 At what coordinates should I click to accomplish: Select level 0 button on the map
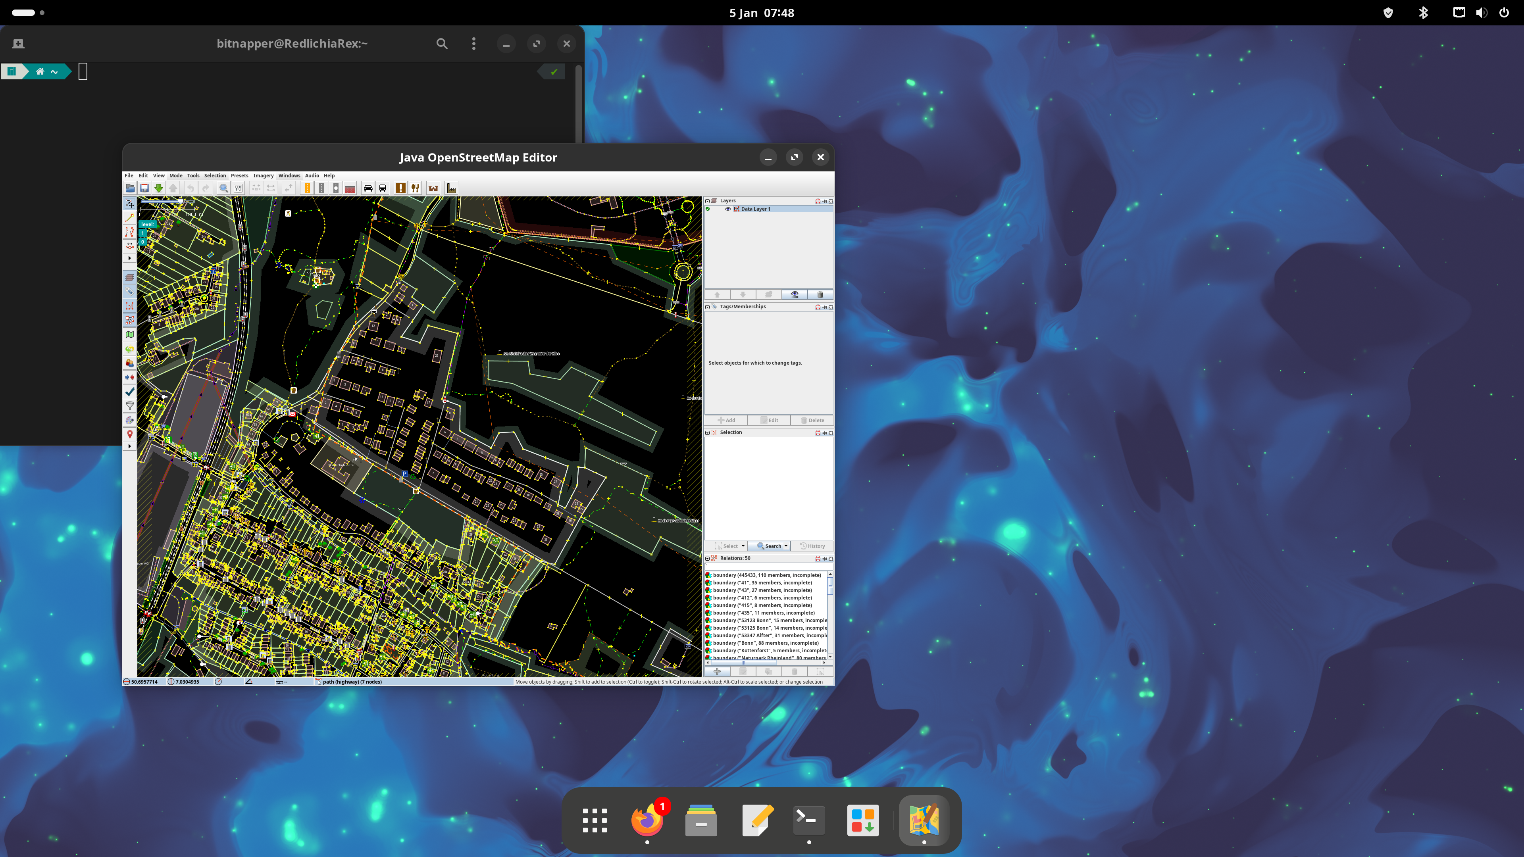pyautogui.click(x=142, y=241)
